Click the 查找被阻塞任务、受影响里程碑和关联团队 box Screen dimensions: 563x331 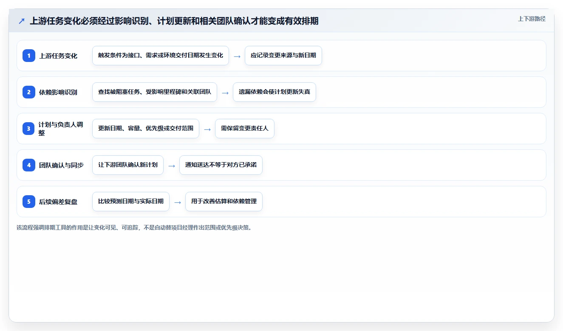click(155, 92)
